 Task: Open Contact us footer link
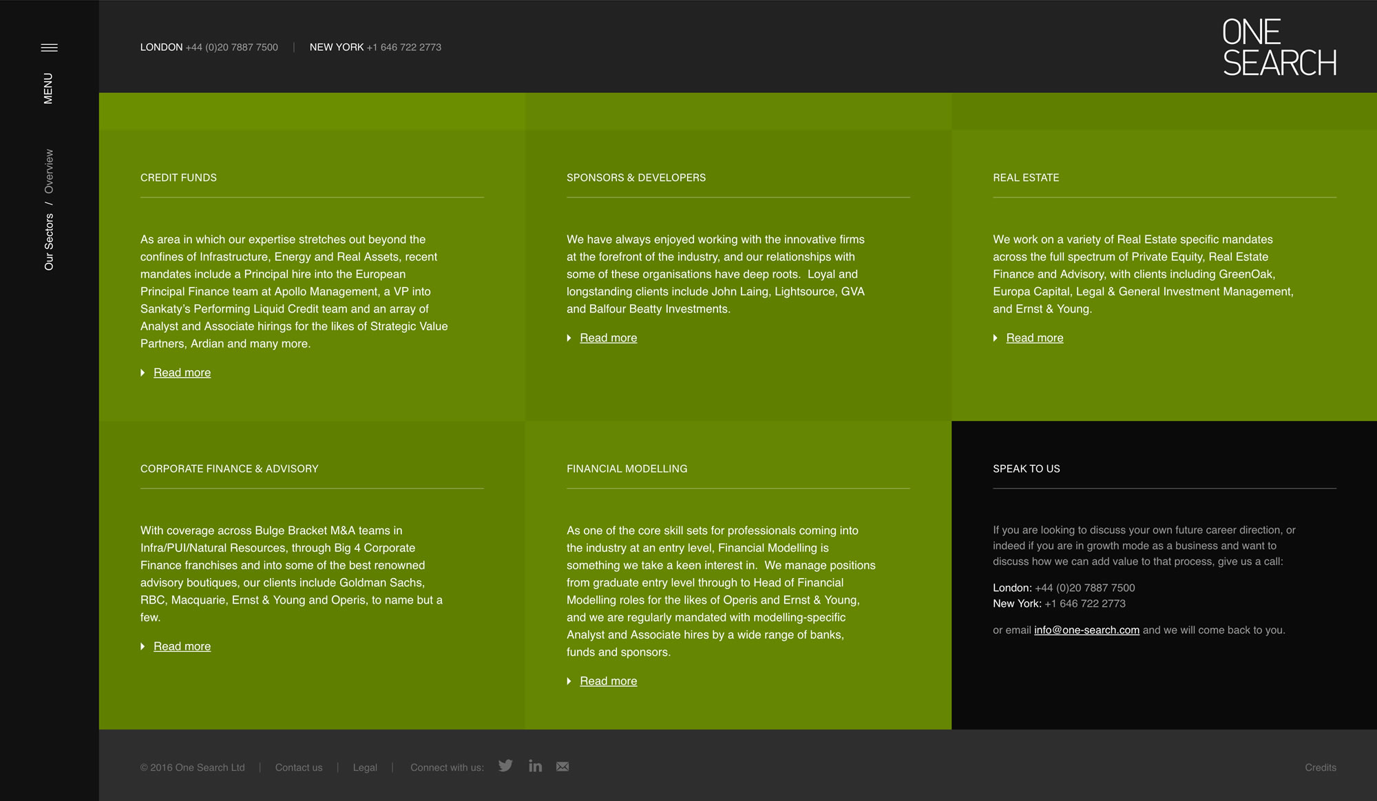(298, 767)
